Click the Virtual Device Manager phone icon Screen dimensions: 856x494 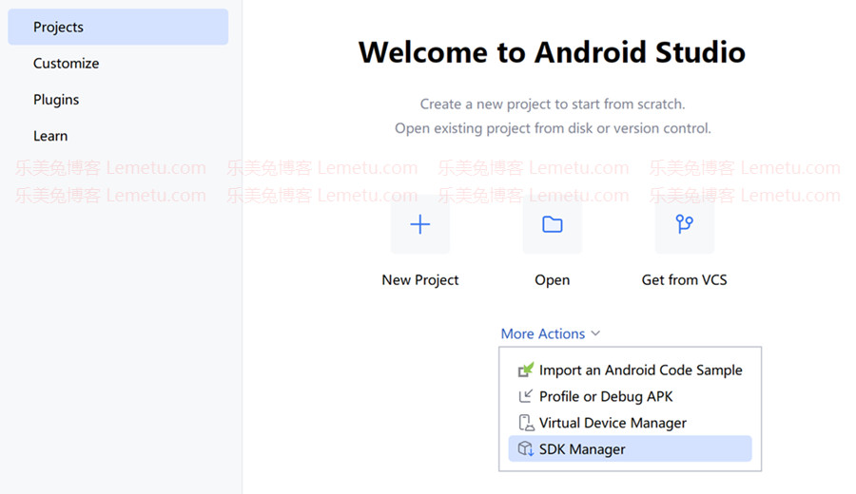click(x=526, y=423)
